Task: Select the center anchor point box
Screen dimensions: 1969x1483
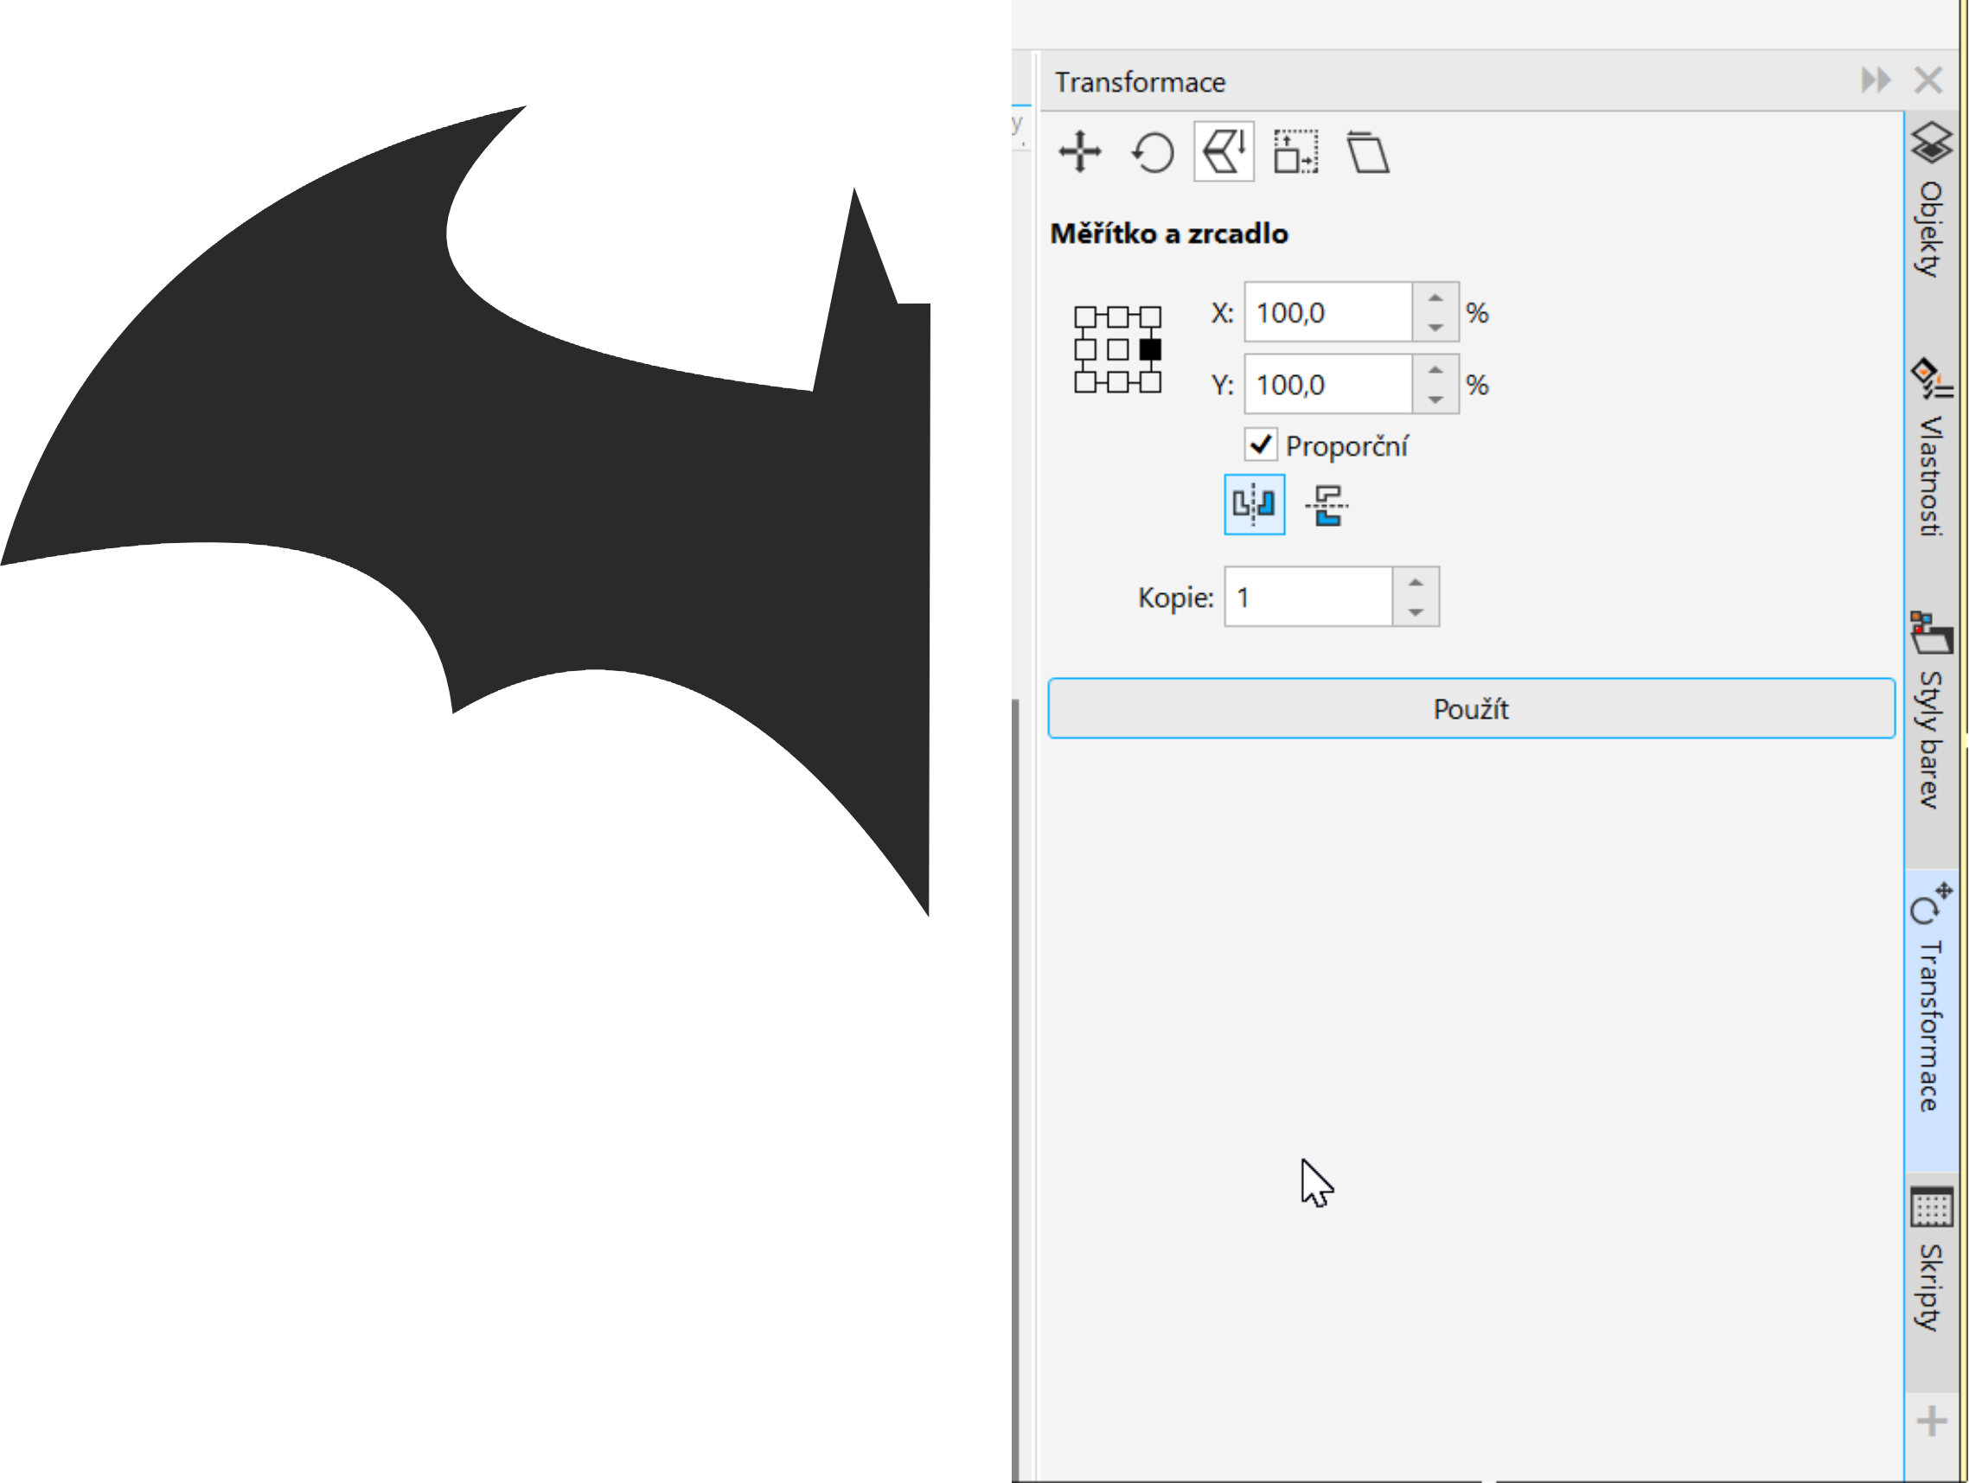Action: click(1117, 350)
